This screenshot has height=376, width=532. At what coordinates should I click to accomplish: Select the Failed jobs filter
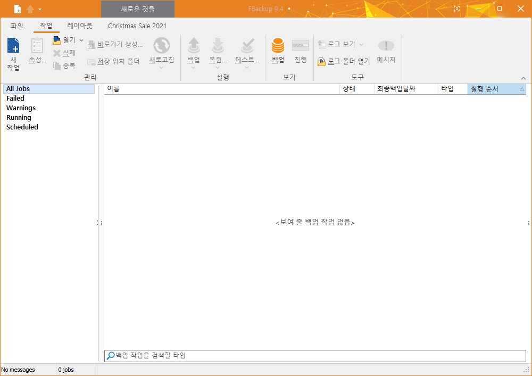pos(15,98)
